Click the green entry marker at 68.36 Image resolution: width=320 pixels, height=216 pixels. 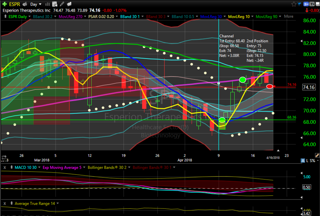pos(222,120)
